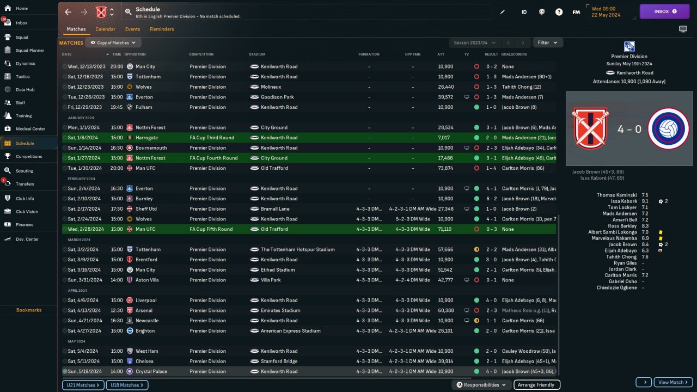The height and width of the screenshot is (392, 697).
Task: Switch to the Reminders tab
Action: [x=162, y=29]
